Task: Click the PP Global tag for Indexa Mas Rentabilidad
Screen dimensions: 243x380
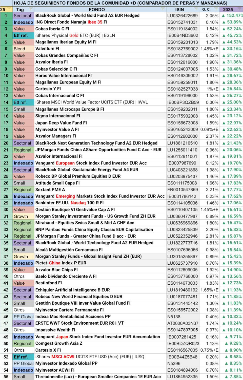Action: [23, 316]
